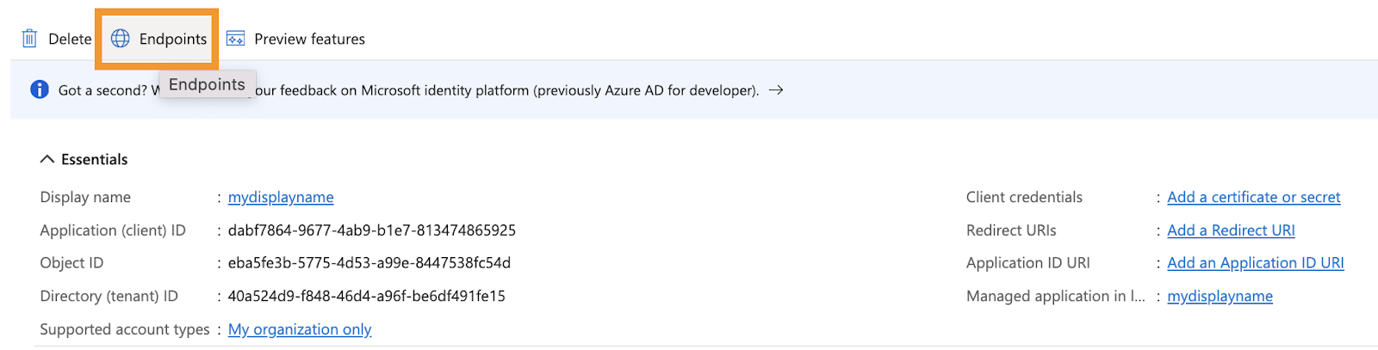Image resolution: width=1378 pixels, height=350 pixels.
Task: Open managed application mydisplayname link
Action: pyautogui.click(x=1220, y=296)
